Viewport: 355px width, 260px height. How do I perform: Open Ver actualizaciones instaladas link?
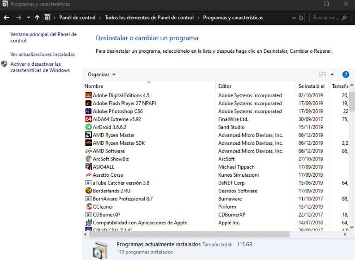click(x=43, y=55)
